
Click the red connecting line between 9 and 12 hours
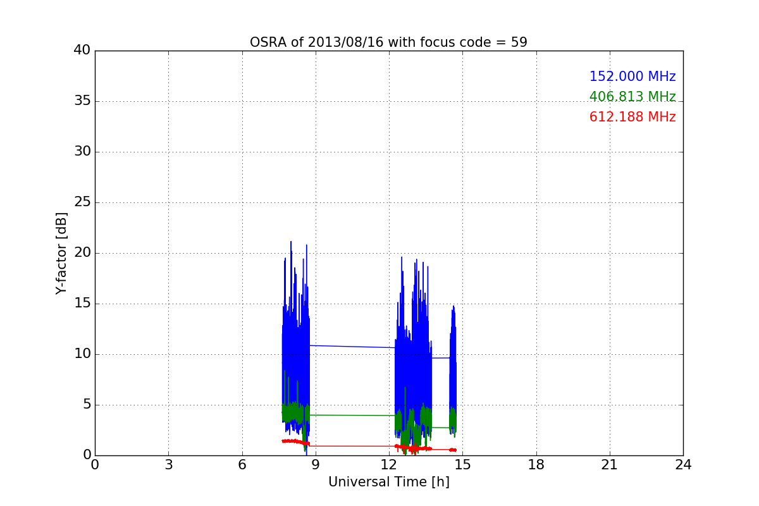[352, 446]
